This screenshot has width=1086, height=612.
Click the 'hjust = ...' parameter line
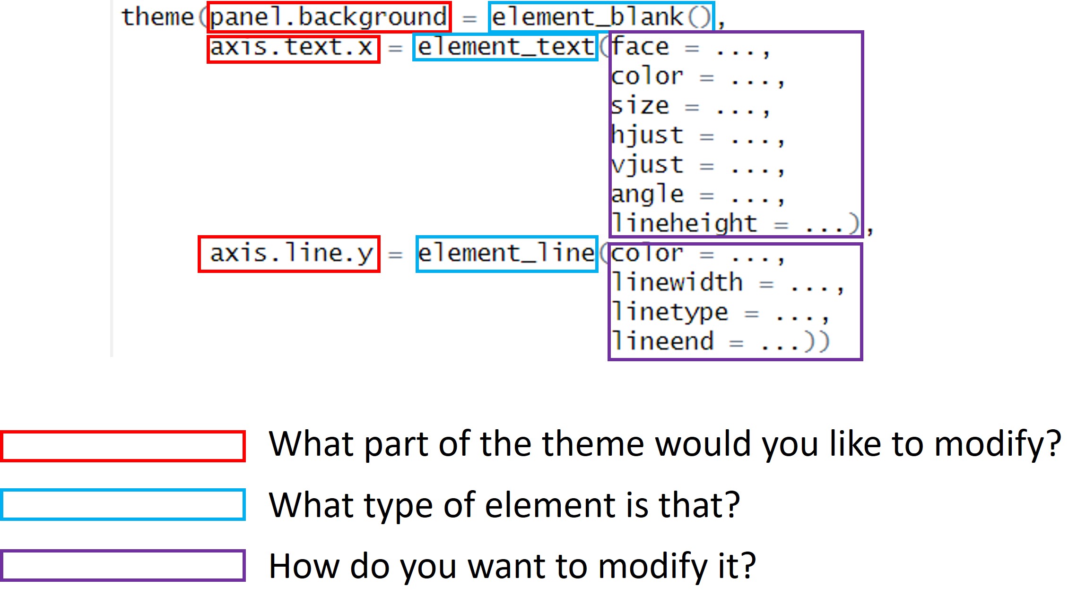(698, 136)
